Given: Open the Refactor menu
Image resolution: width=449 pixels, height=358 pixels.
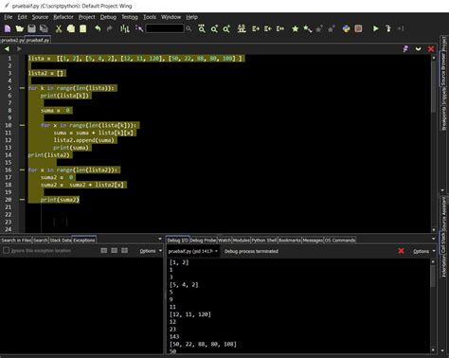Looking at the screenshot, I should tap(63, 17).
